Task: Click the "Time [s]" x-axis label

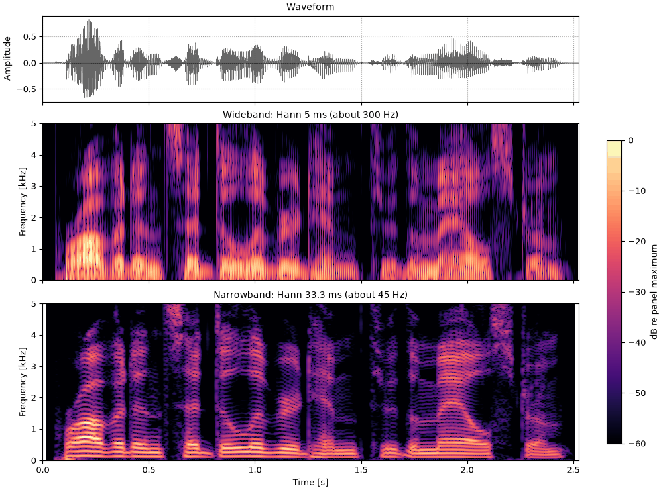Action: click(310, 483)
